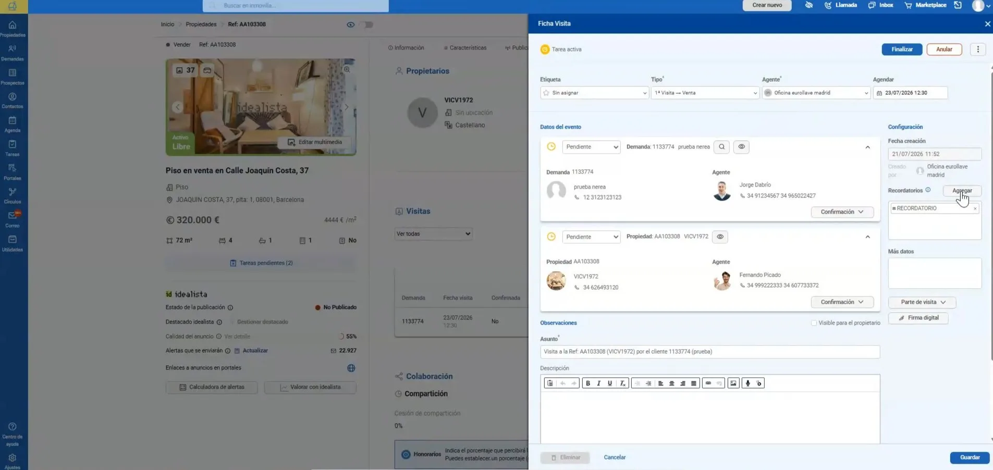Image resolution: width=993 pixels, height=470 pixels.
Task: Open Portales in the sidebar
Action: point(13,172)
